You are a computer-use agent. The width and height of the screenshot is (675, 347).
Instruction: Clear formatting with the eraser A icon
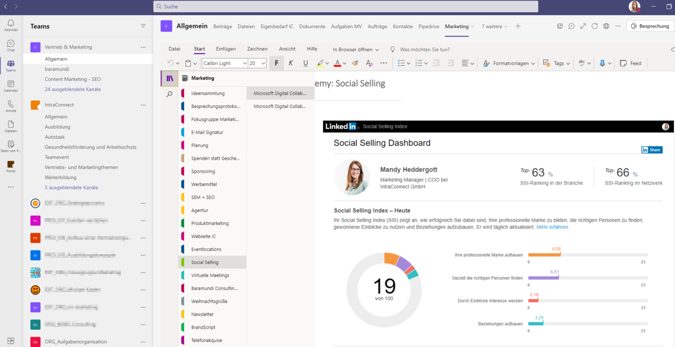coord(369,63)
